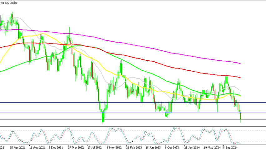Viewport: 266px width, 151px height.
Task: Click the '8 Oct 2023' date label
Action: 172,148
